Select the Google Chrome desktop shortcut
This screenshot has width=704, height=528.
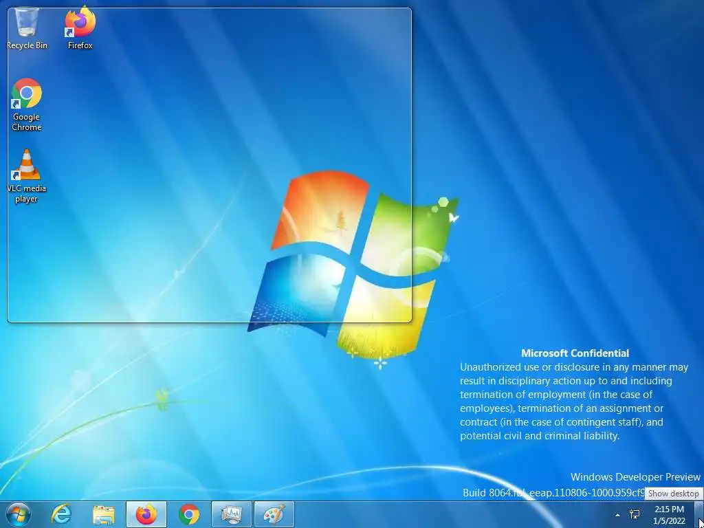(x=27, y=104)
